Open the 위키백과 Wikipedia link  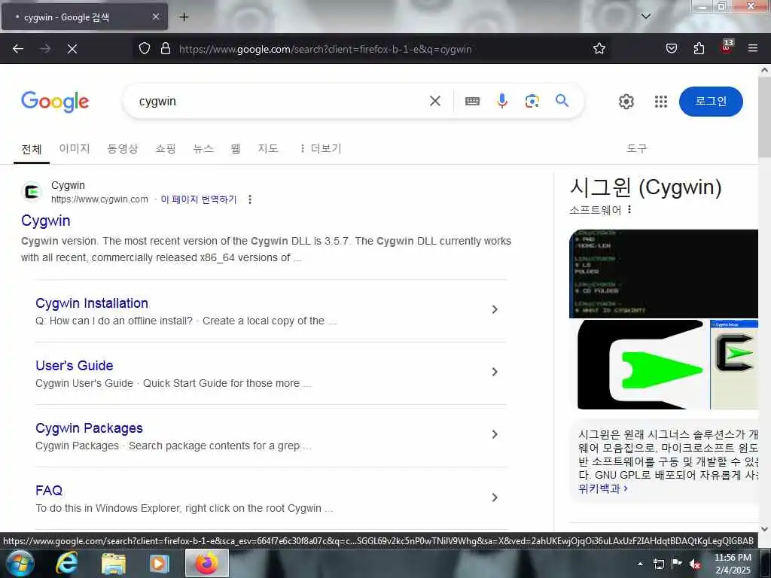click(603, 488)
